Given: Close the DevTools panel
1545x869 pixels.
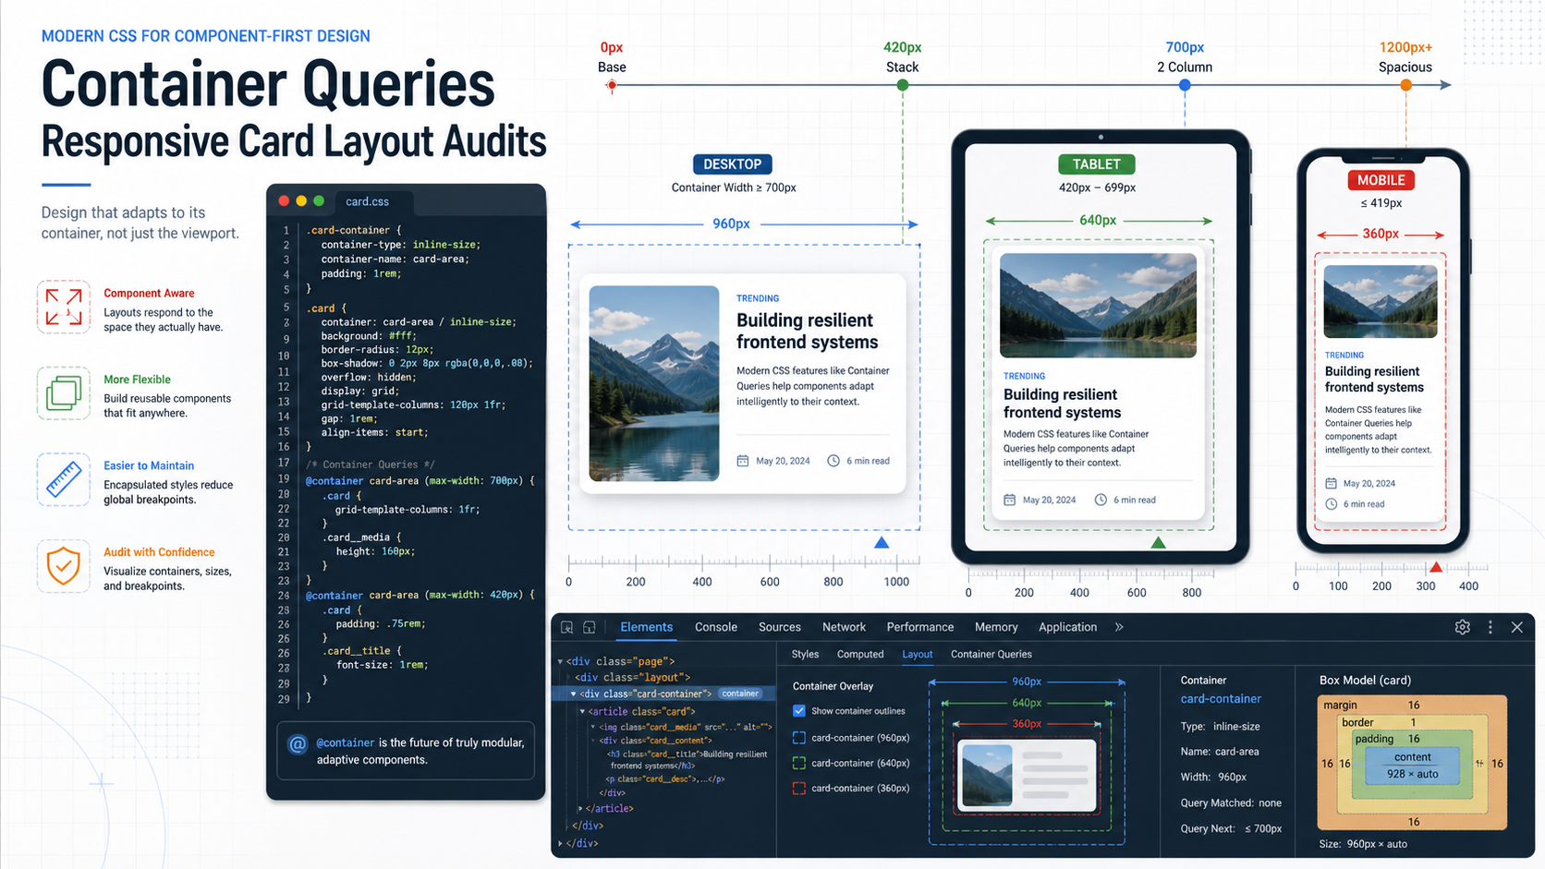Looking at the screenshot, I should [1516, 627].
